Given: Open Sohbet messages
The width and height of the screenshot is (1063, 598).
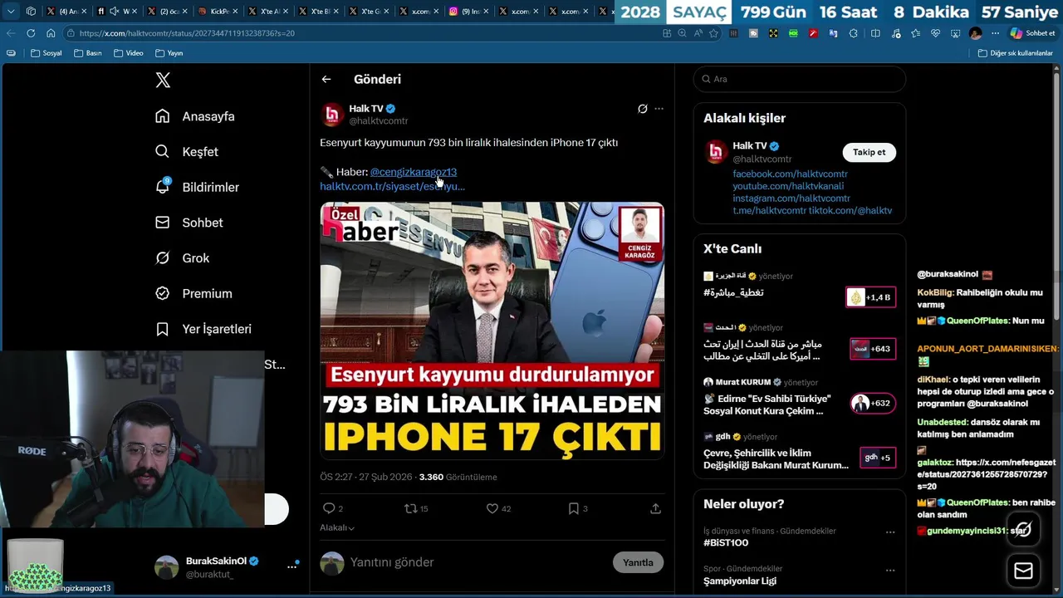Looking at the screenshot, I should (x=189, y=223).
